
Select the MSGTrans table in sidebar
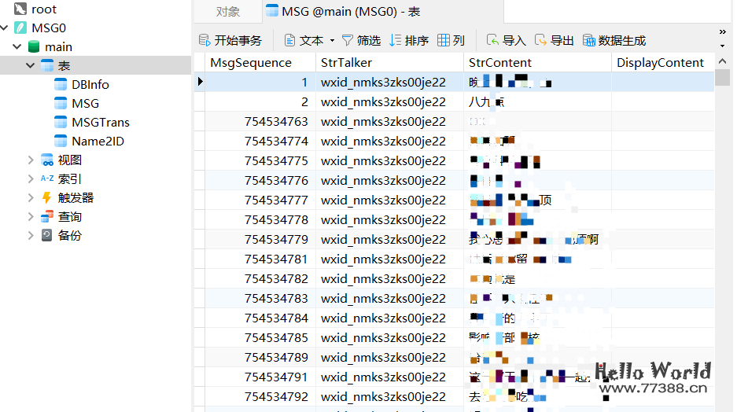[100, 122]
